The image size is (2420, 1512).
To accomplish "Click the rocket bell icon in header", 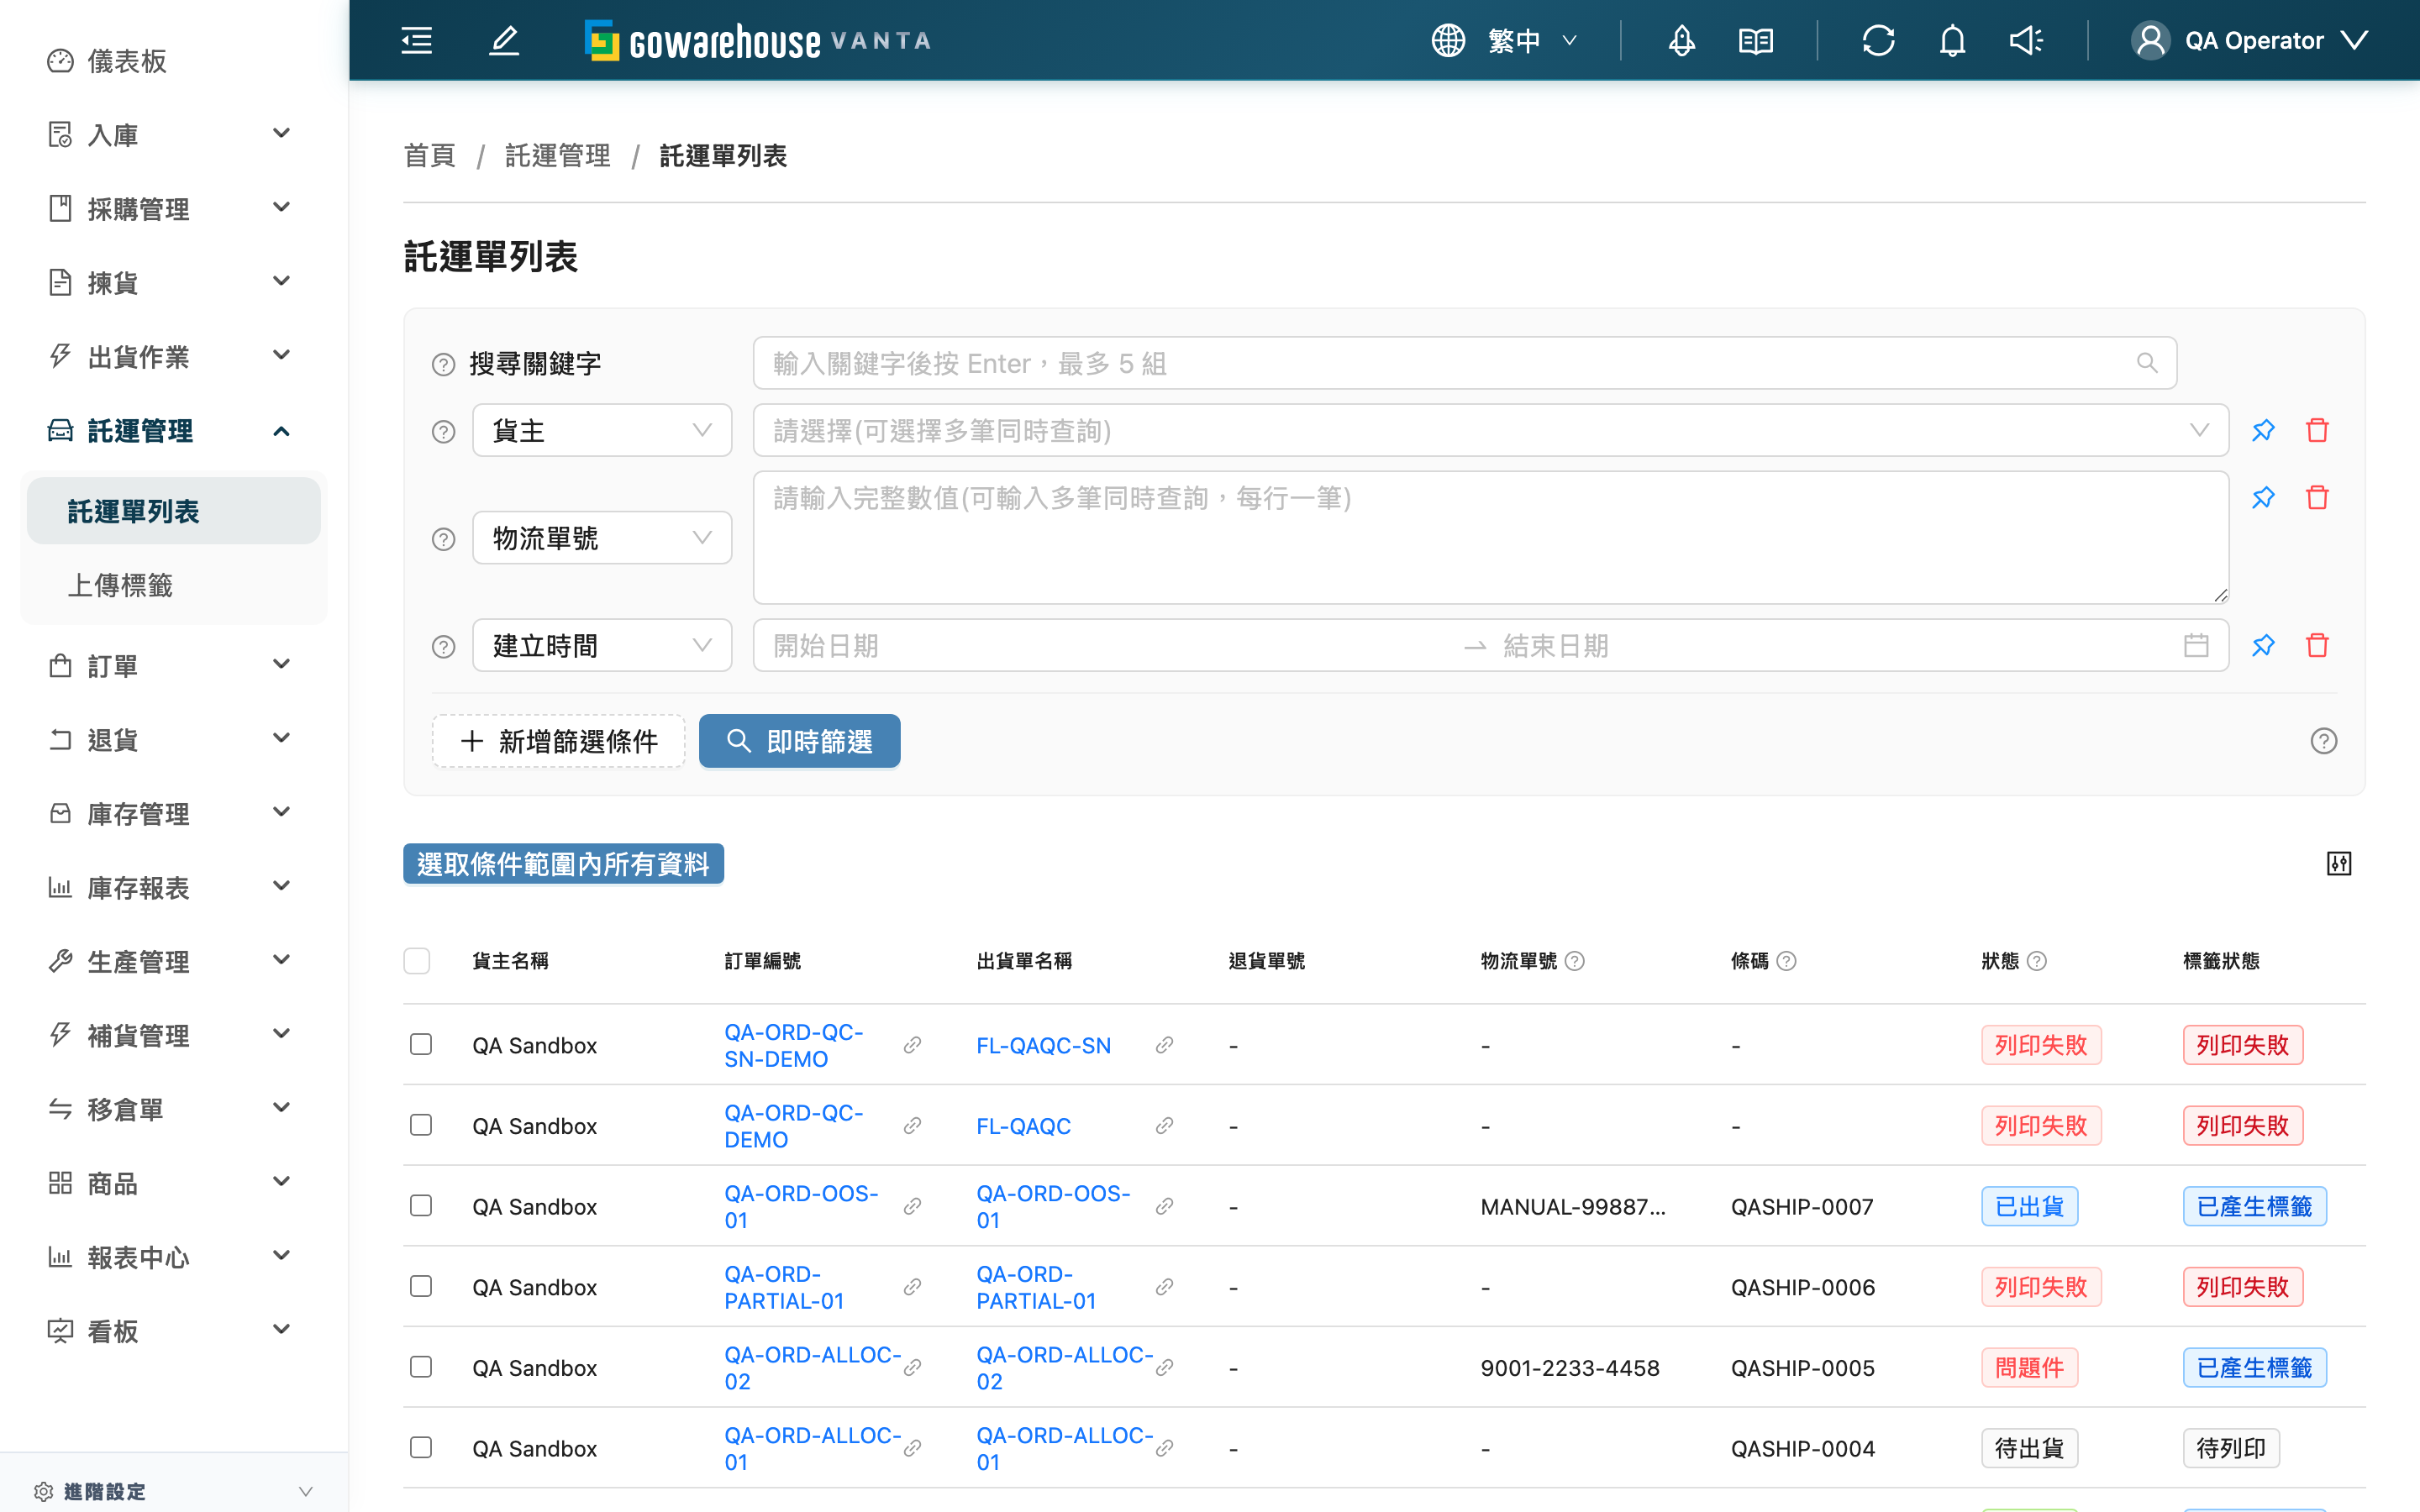I will [1682, 40].
